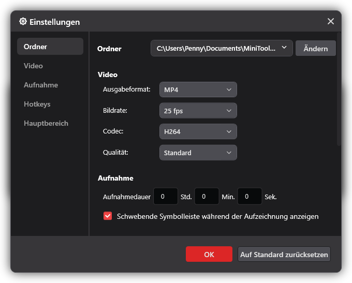Open the Qualität Standard dropdown
Image resolution: width=352 pixels, height=283 pixels.
pos(198,153)
